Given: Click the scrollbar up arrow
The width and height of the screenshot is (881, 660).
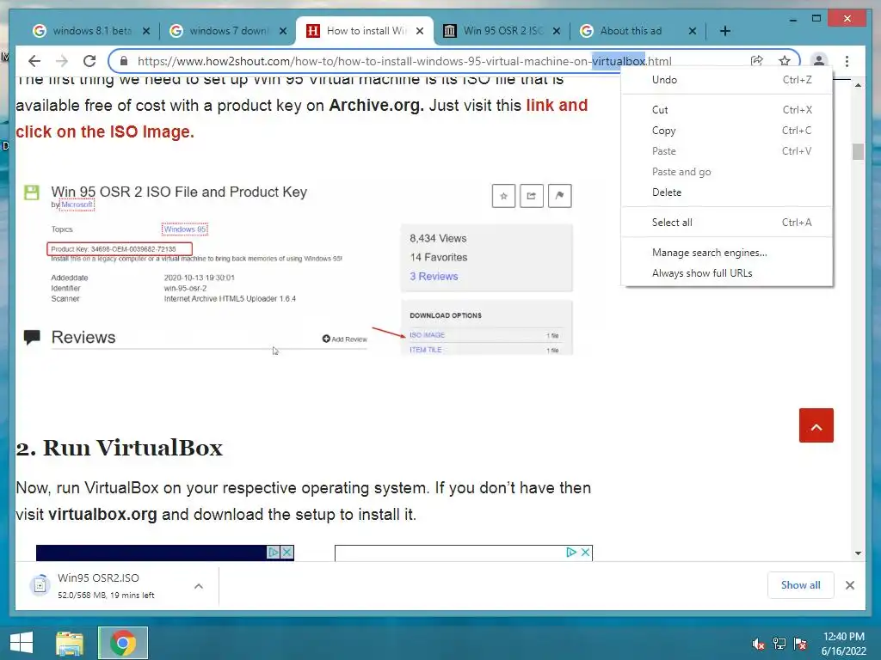Looking at the screenshot, I should tap(858, 85).
